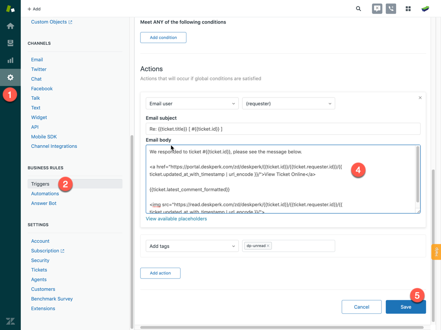Expand the Email user action dropdown
This screenshot has width=441, height=330.
click(192, 104)
